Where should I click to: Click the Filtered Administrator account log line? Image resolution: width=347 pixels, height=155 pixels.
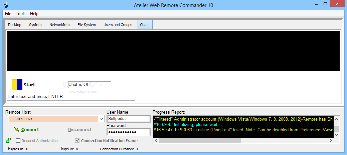243,119
